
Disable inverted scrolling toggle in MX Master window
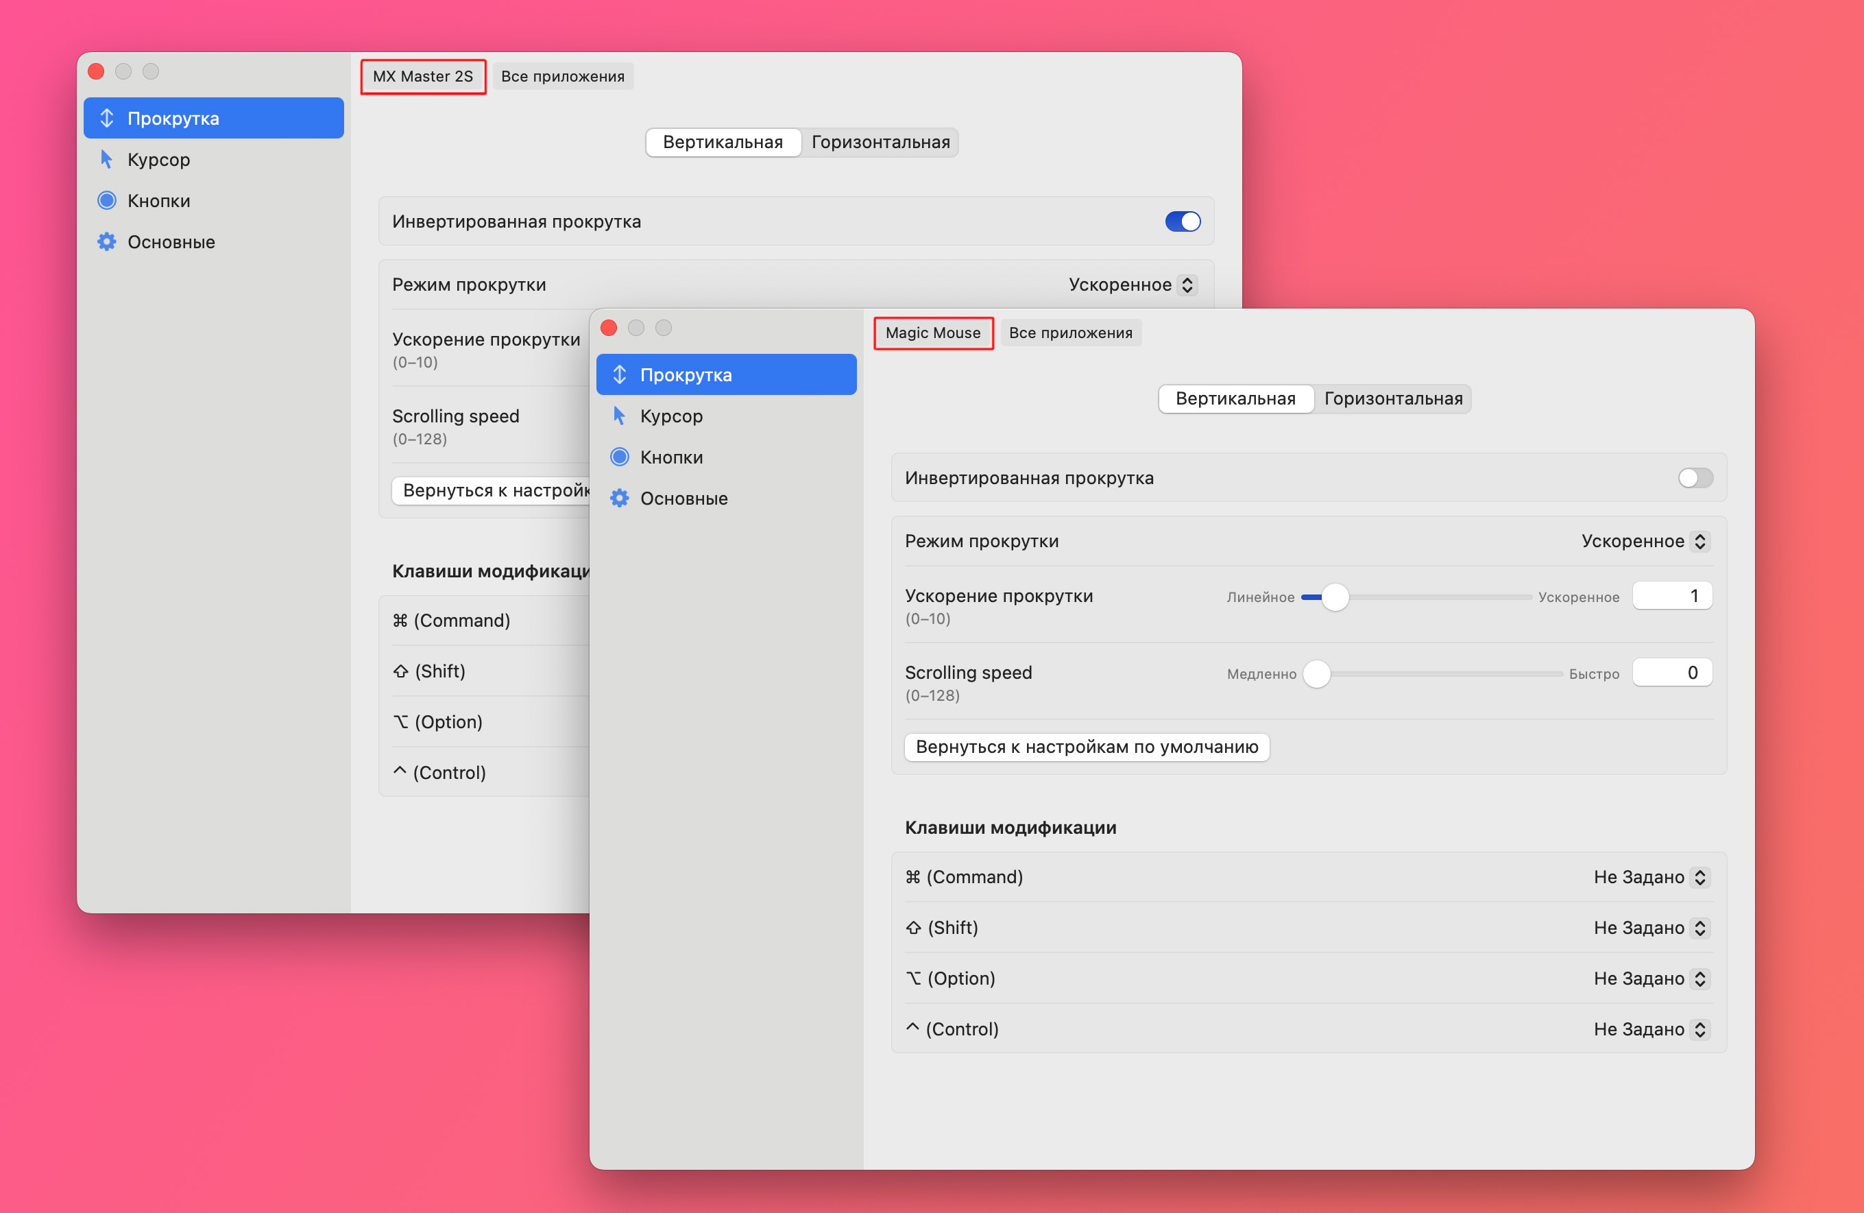(x=1182, y=221)
